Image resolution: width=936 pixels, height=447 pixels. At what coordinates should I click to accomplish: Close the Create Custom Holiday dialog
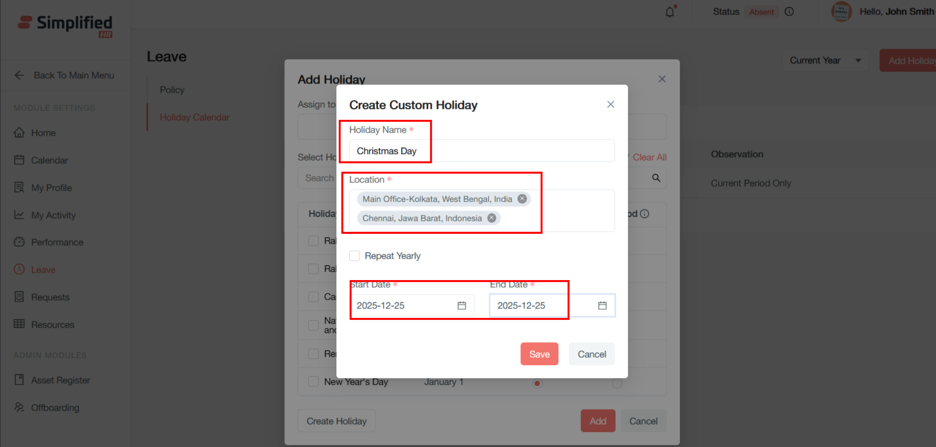(611, 105)
